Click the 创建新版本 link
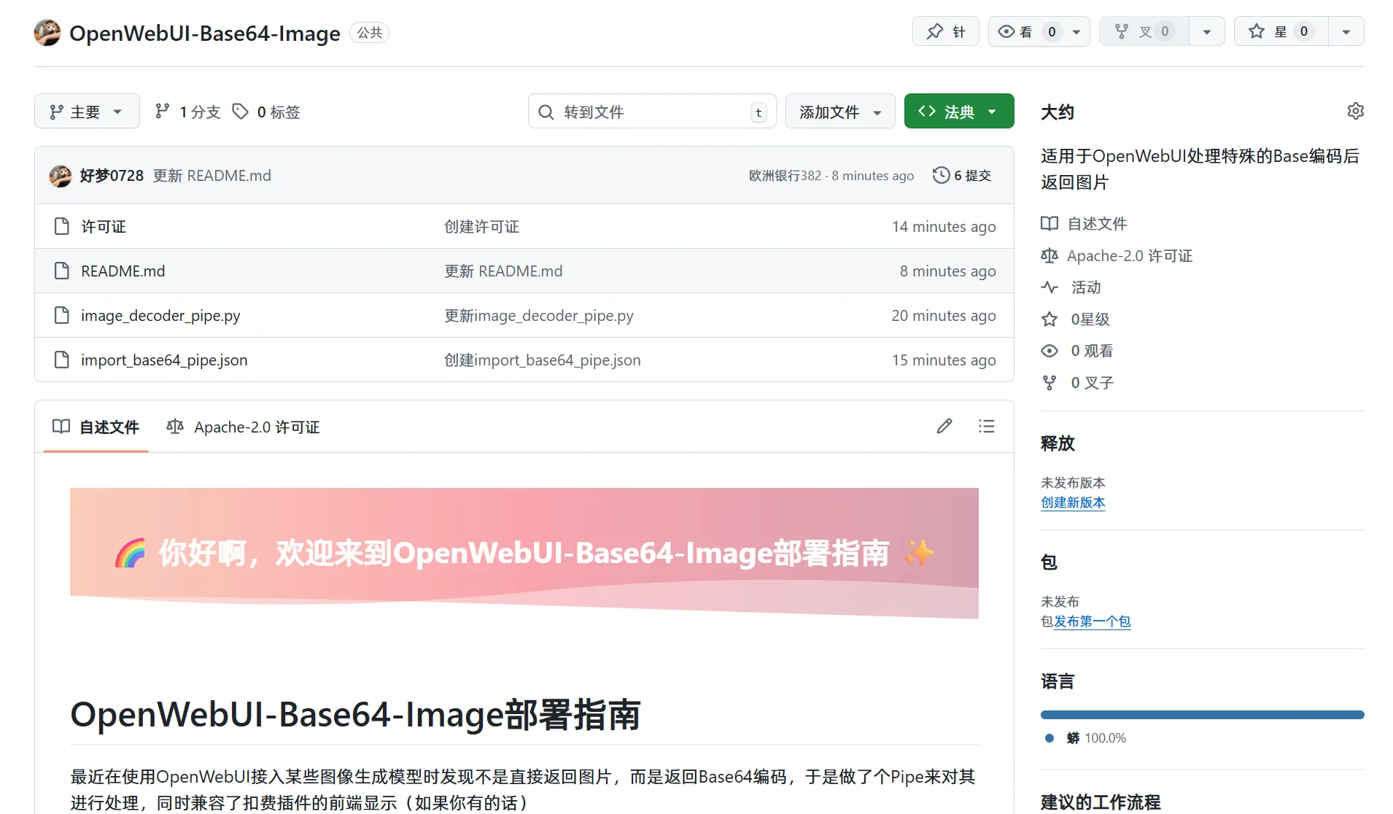 point(1072,503)
